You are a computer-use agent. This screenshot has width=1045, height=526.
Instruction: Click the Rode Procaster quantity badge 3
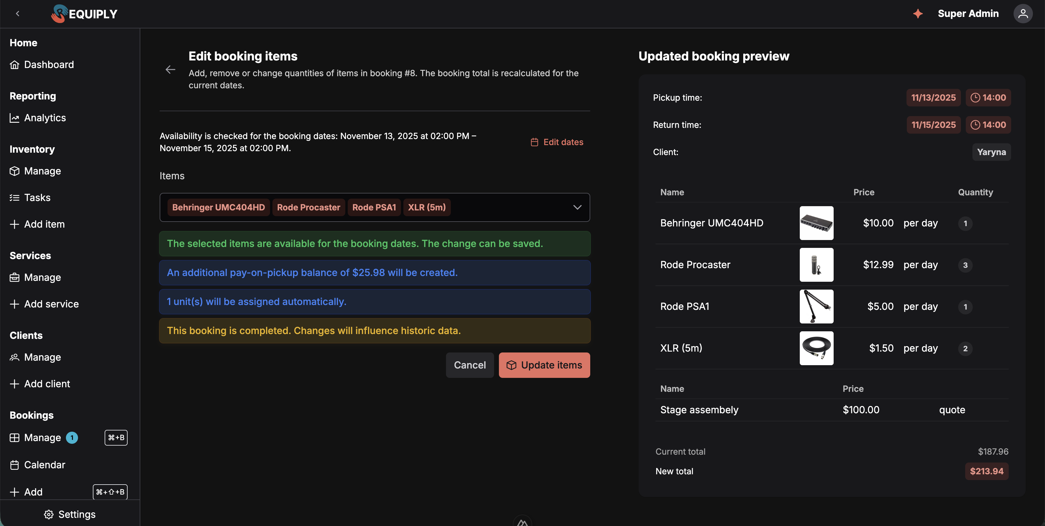[965, 265]
